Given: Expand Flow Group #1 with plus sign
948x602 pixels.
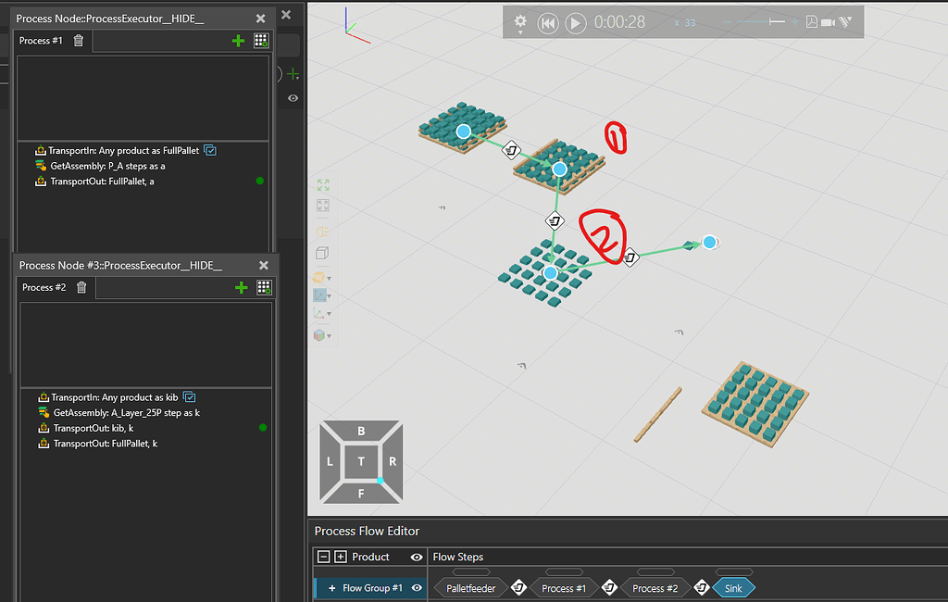Looking at the screenshot, I should [331, 588].
